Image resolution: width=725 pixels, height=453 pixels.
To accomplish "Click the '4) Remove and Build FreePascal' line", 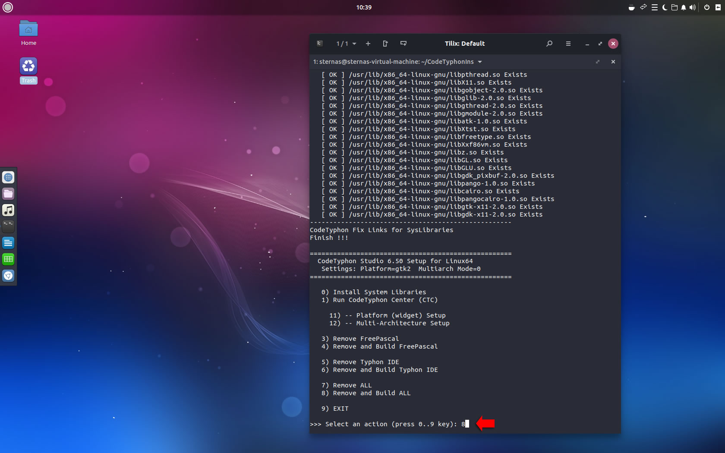I will tap(379, 346).
